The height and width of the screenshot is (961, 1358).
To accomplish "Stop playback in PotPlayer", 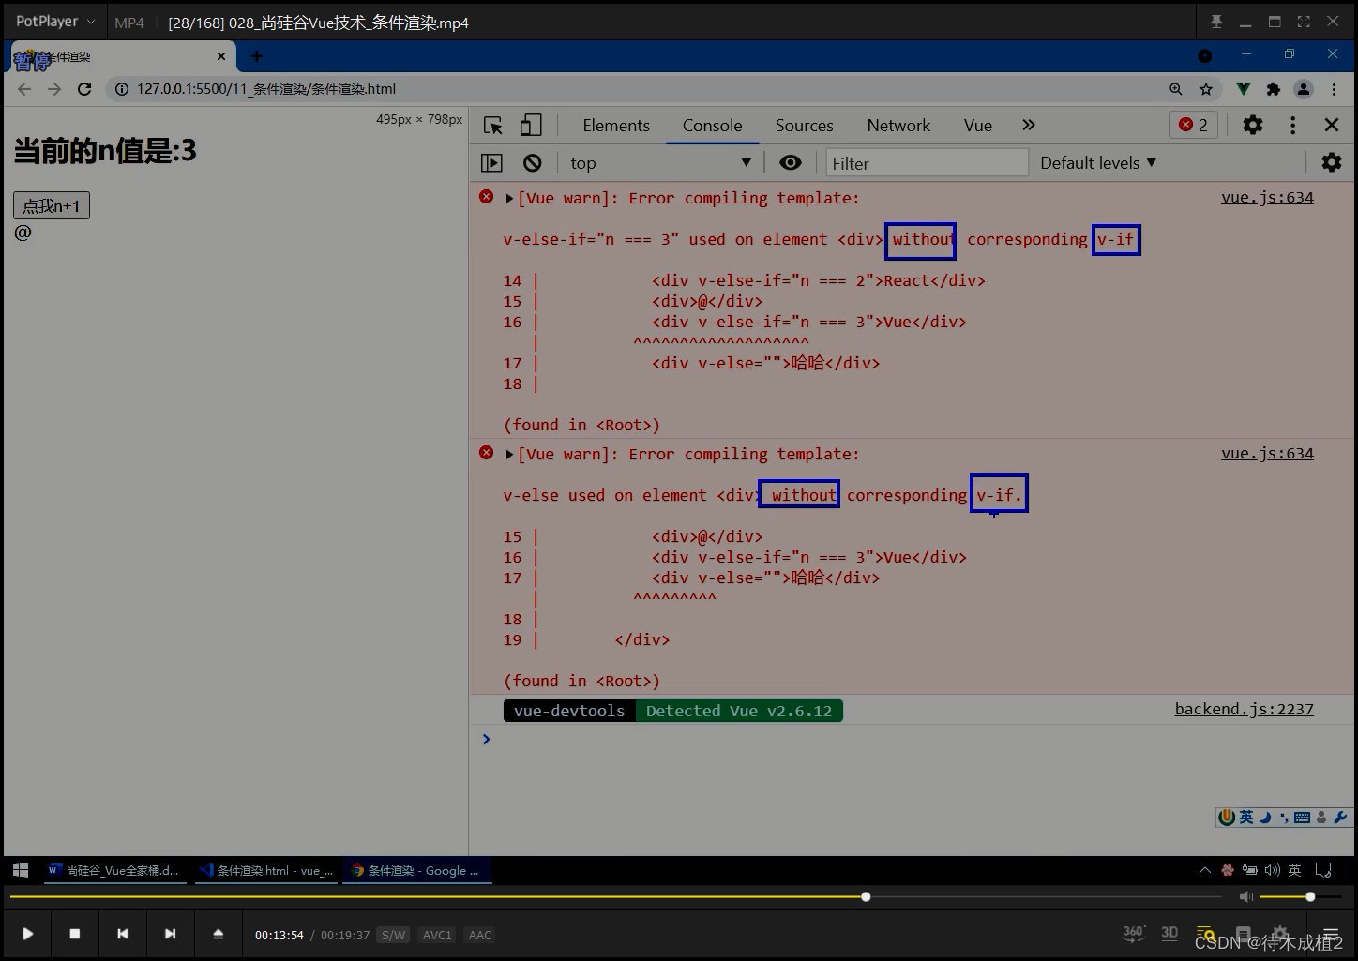I will [75, 934].
